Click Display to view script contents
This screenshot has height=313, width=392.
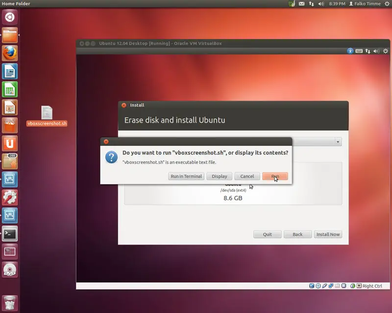(x=219, y=176)
